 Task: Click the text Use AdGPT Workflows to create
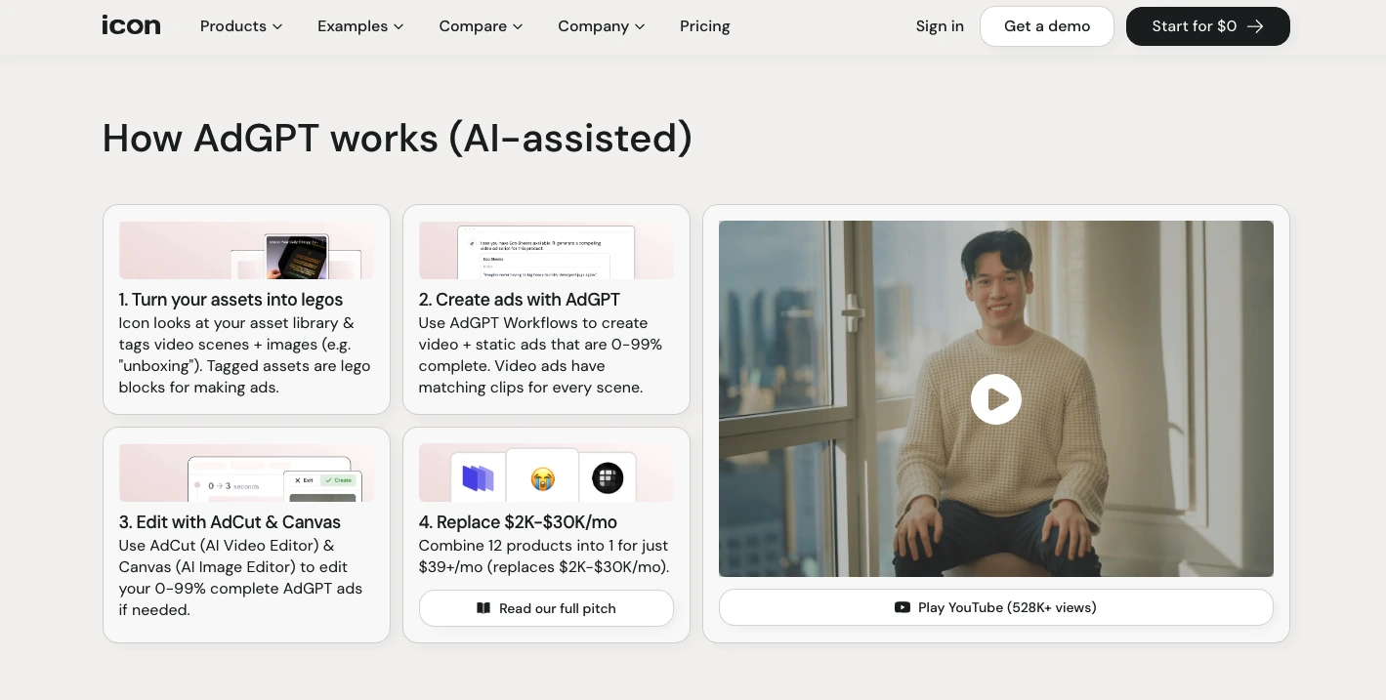[x=533, y=323]
